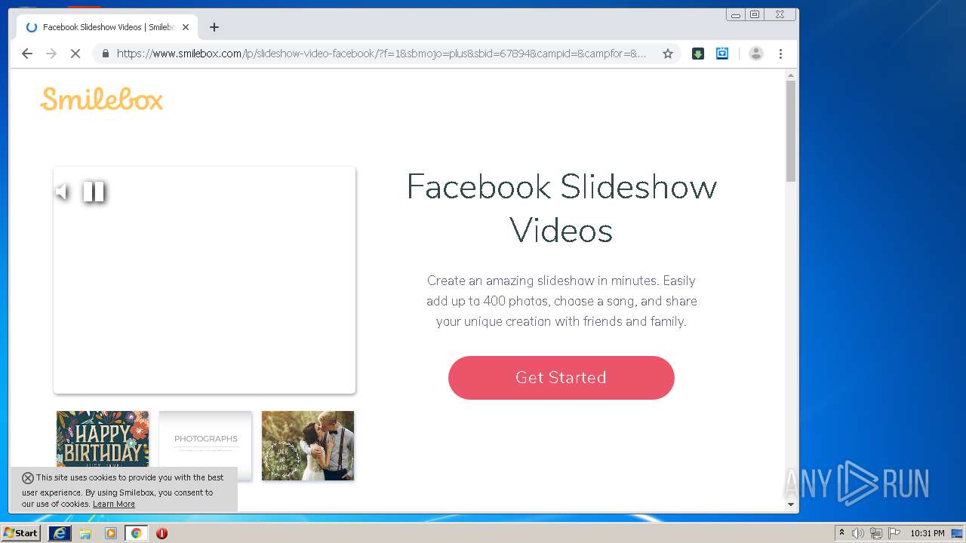966x543 pixels.
Task: Open the Chrome three-dot menu
Action: coord(781,54)
